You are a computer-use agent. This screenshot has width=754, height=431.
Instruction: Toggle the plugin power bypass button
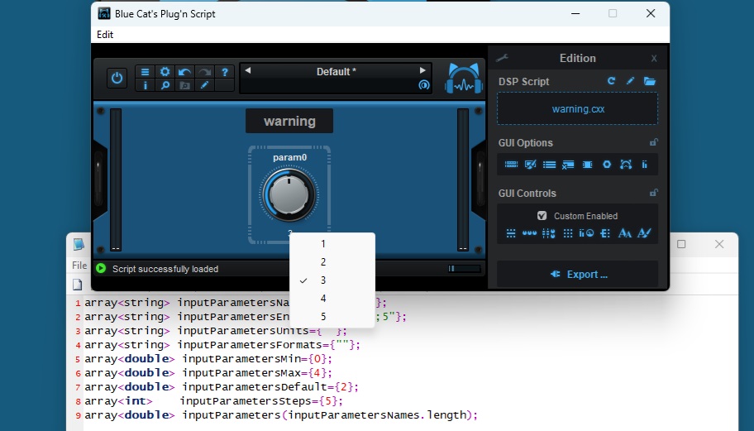[x=117, y=78]
